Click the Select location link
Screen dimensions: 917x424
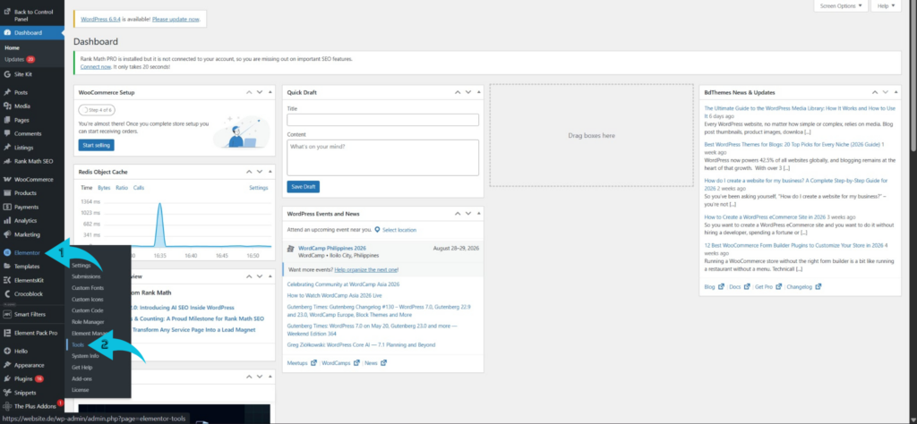pyautogui.click(x=399, y=230)
